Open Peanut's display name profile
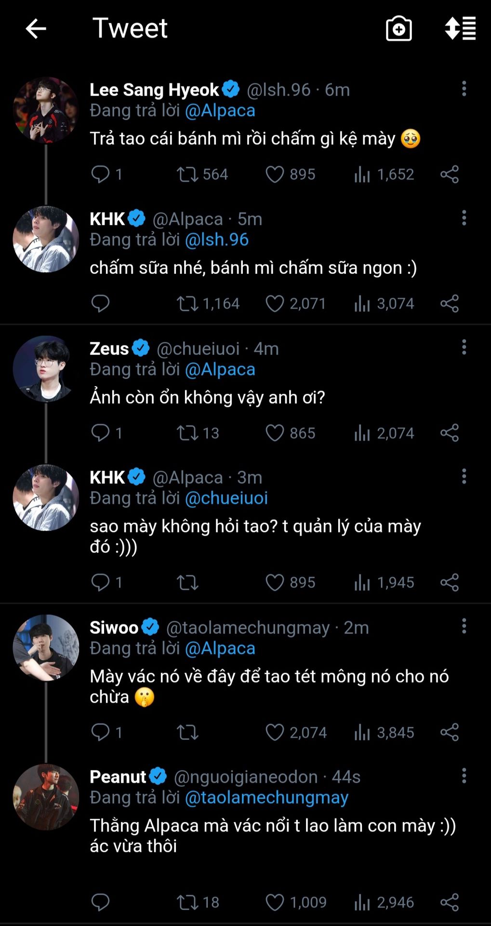This screenshot has width=491, height=926. pyautogui.click(x=118, y=777)
